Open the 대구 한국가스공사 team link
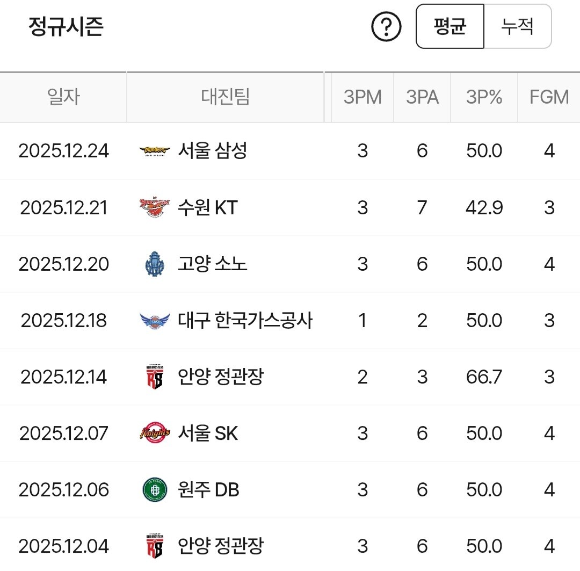580x571 pixels. coord(245,321)
